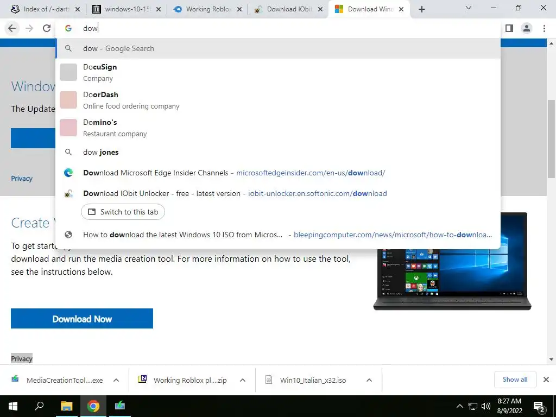This screenshot has height=417, width=556.
Task: Close the 'Download Windows' tab
Action: coord(401,9)
